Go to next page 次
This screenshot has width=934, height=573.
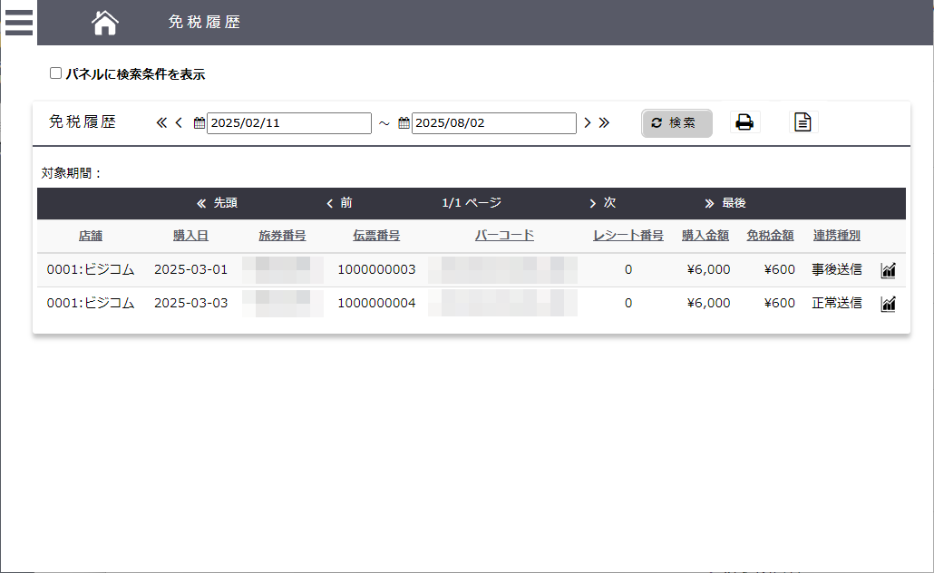tap(602, 203)
